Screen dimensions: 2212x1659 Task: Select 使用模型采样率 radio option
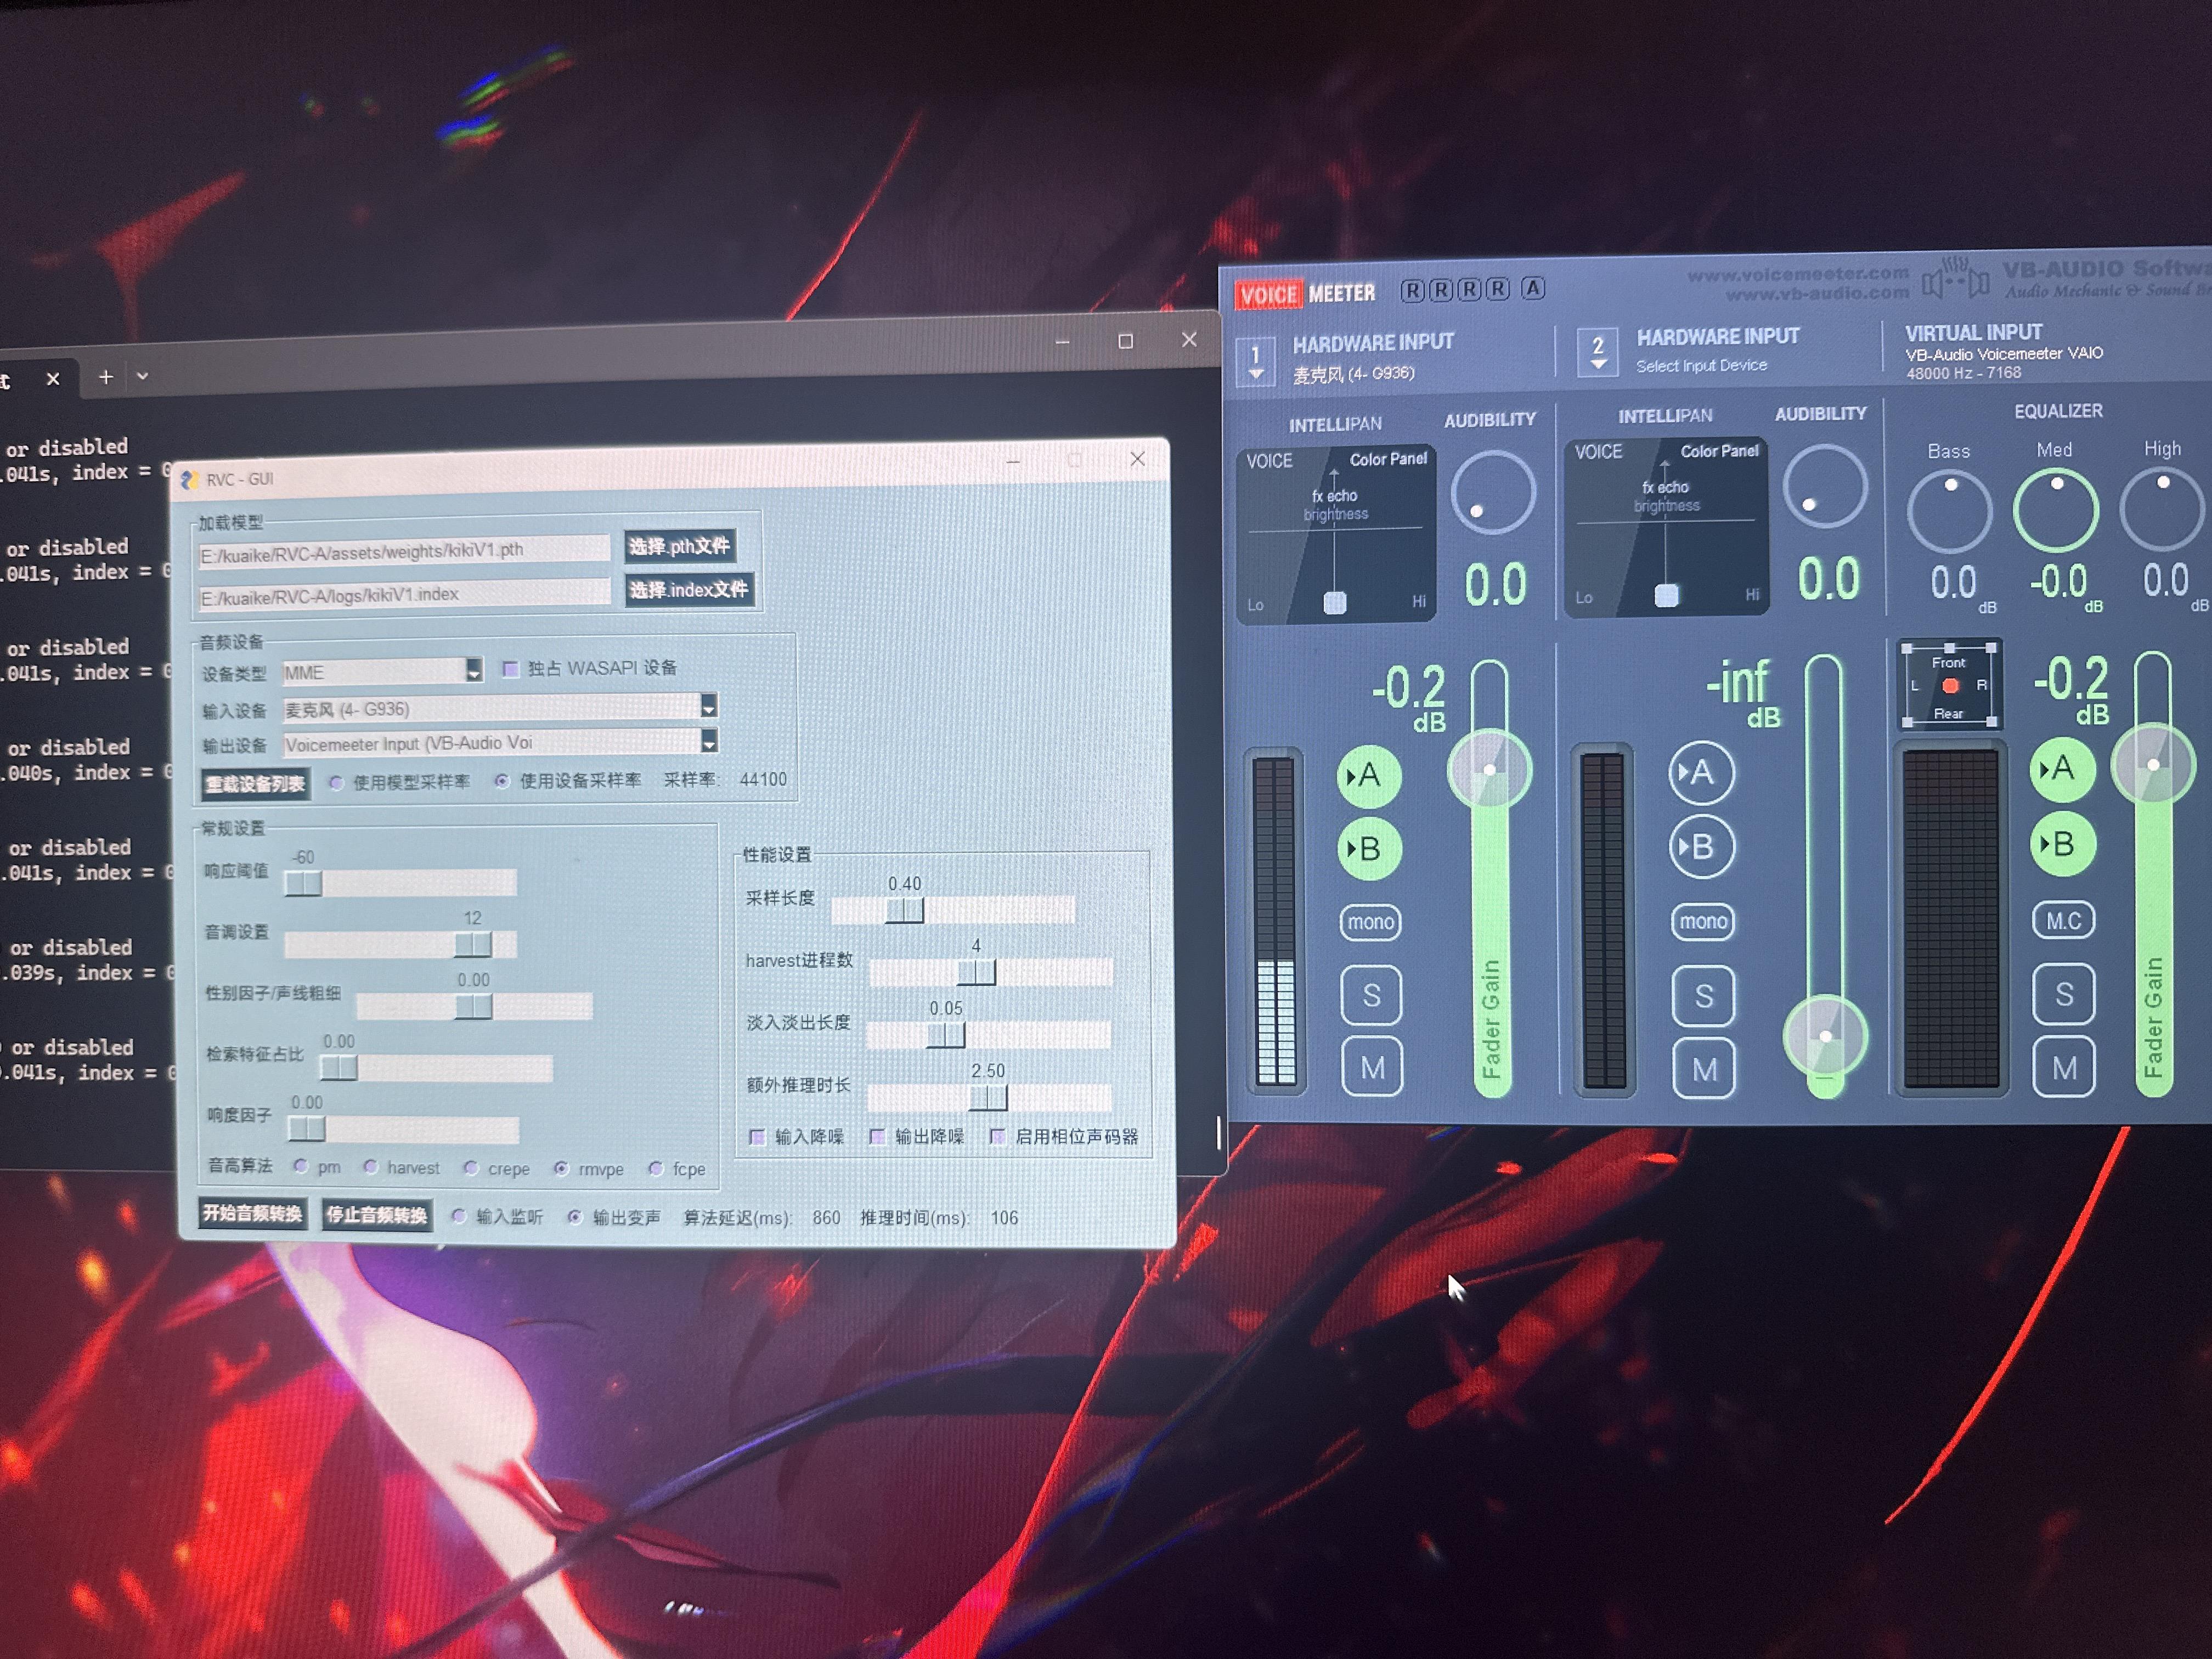click(x=337, y=783)
